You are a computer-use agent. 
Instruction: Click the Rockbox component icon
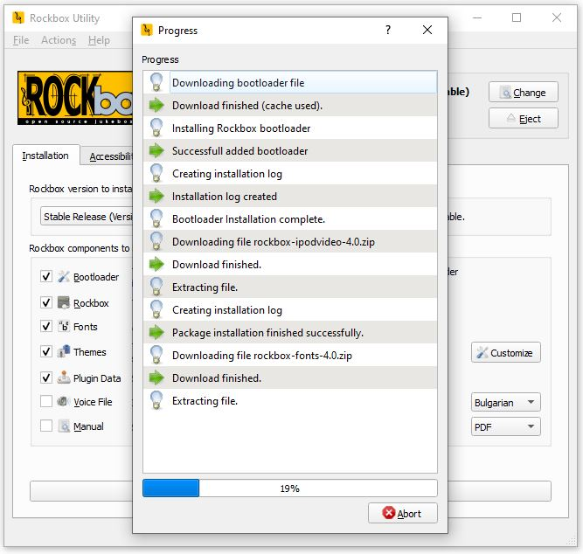pyautogui.click(x=64, y=302)
